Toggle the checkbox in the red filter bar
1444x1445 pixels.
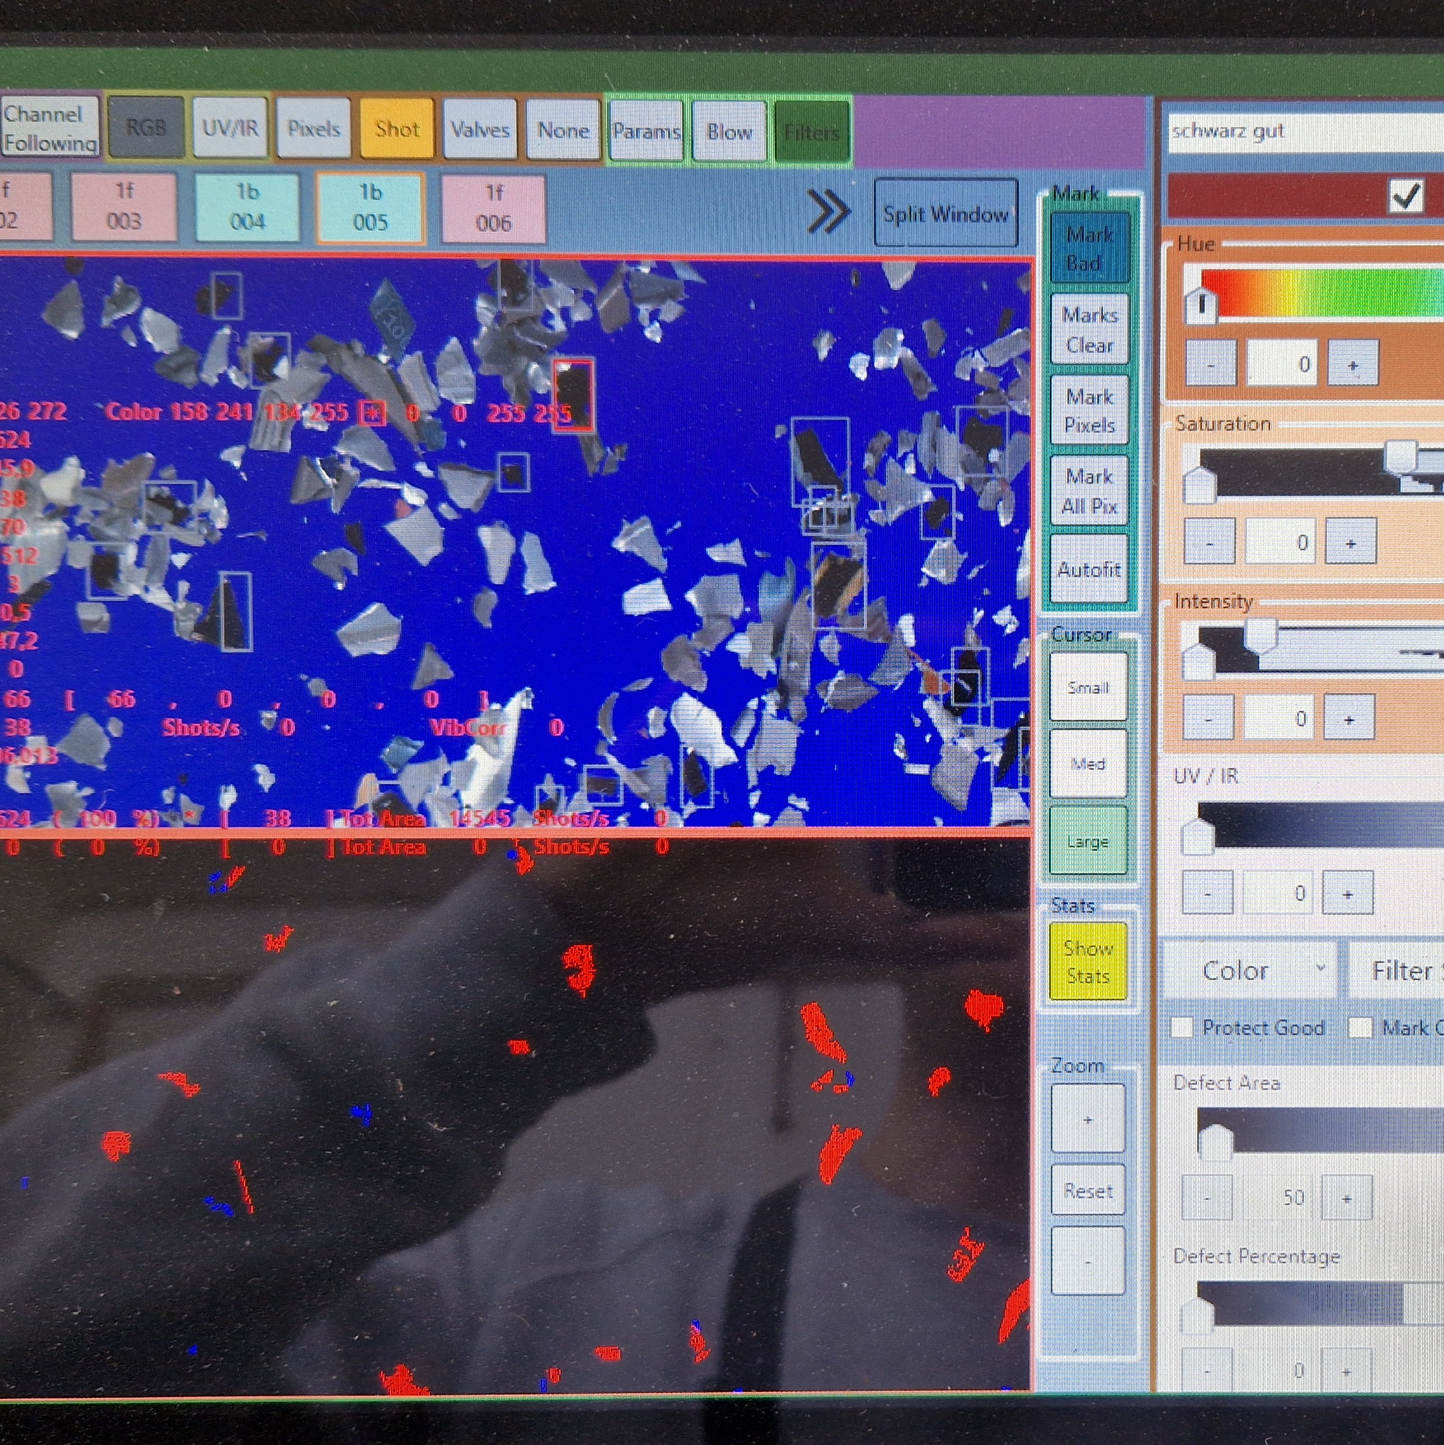point(1406,197)
